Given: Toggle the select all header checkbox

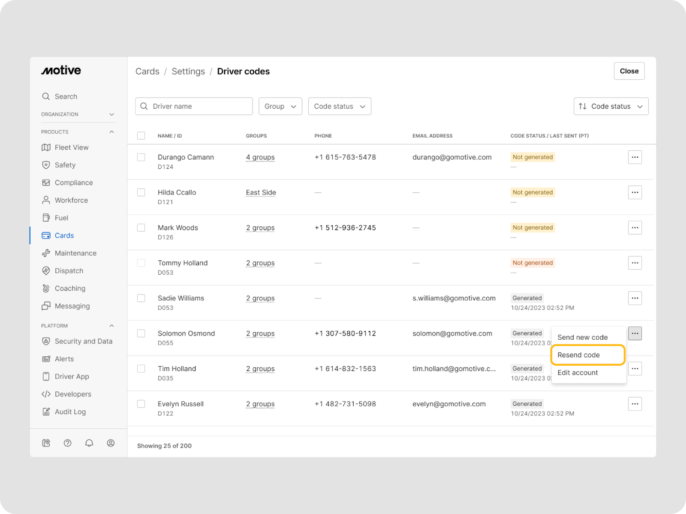Looking at the screenshot, I should 141,136.
